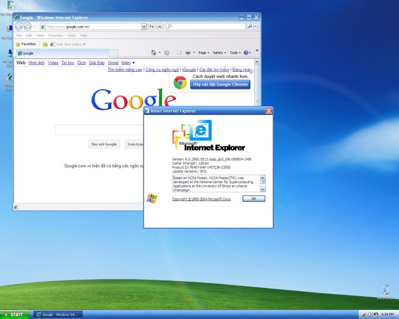Click the Tìm với Google button
Screen dimensions: 399x319
(x=104, y=144)
